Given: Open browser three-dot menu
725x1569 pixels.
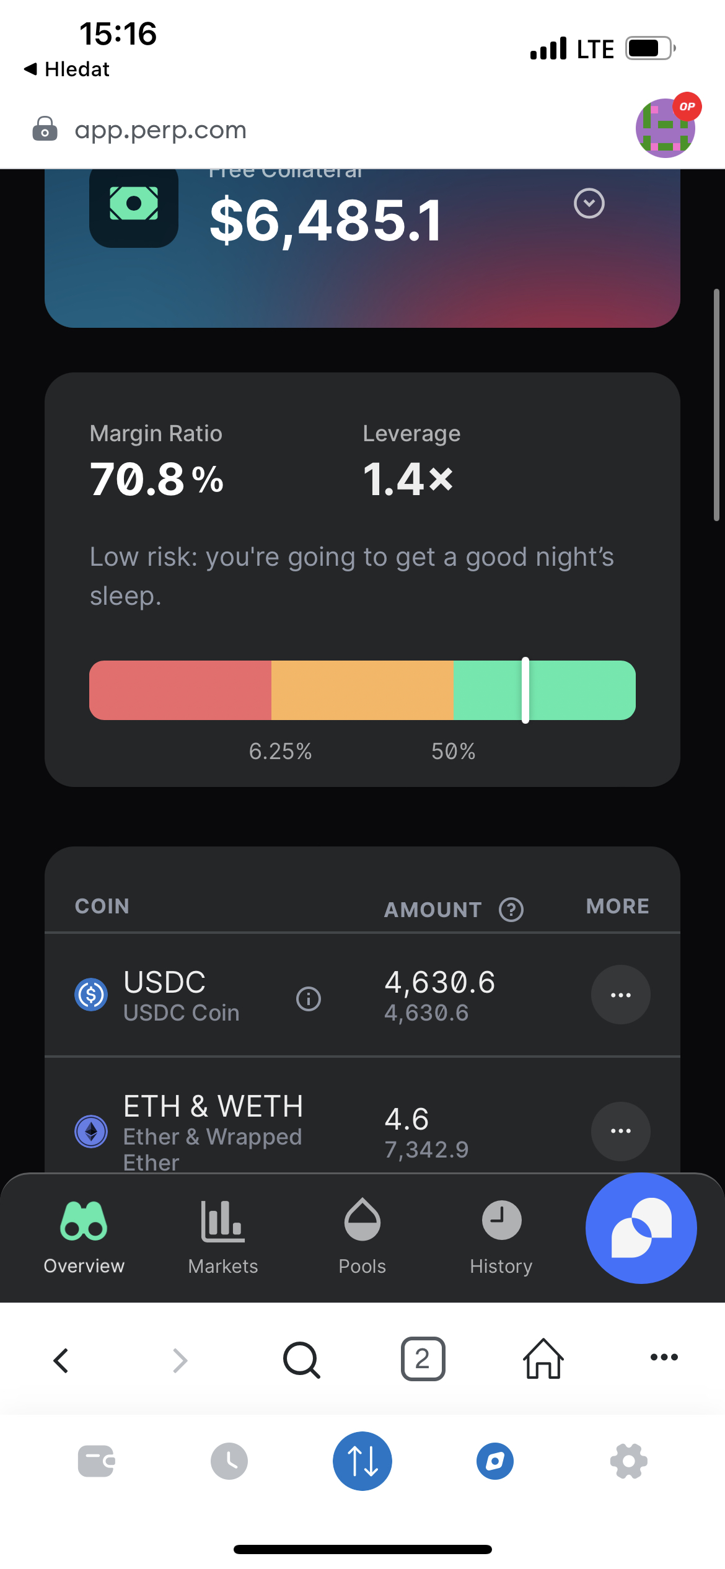Looking at the screenshot, I should pyautogui.click(x=664, y=1357).
